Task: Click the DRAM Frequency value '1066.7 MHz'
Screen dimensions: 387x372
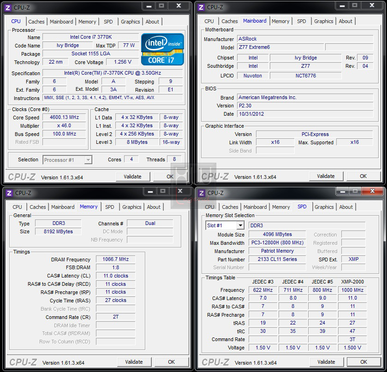Action: pos(115,259)
